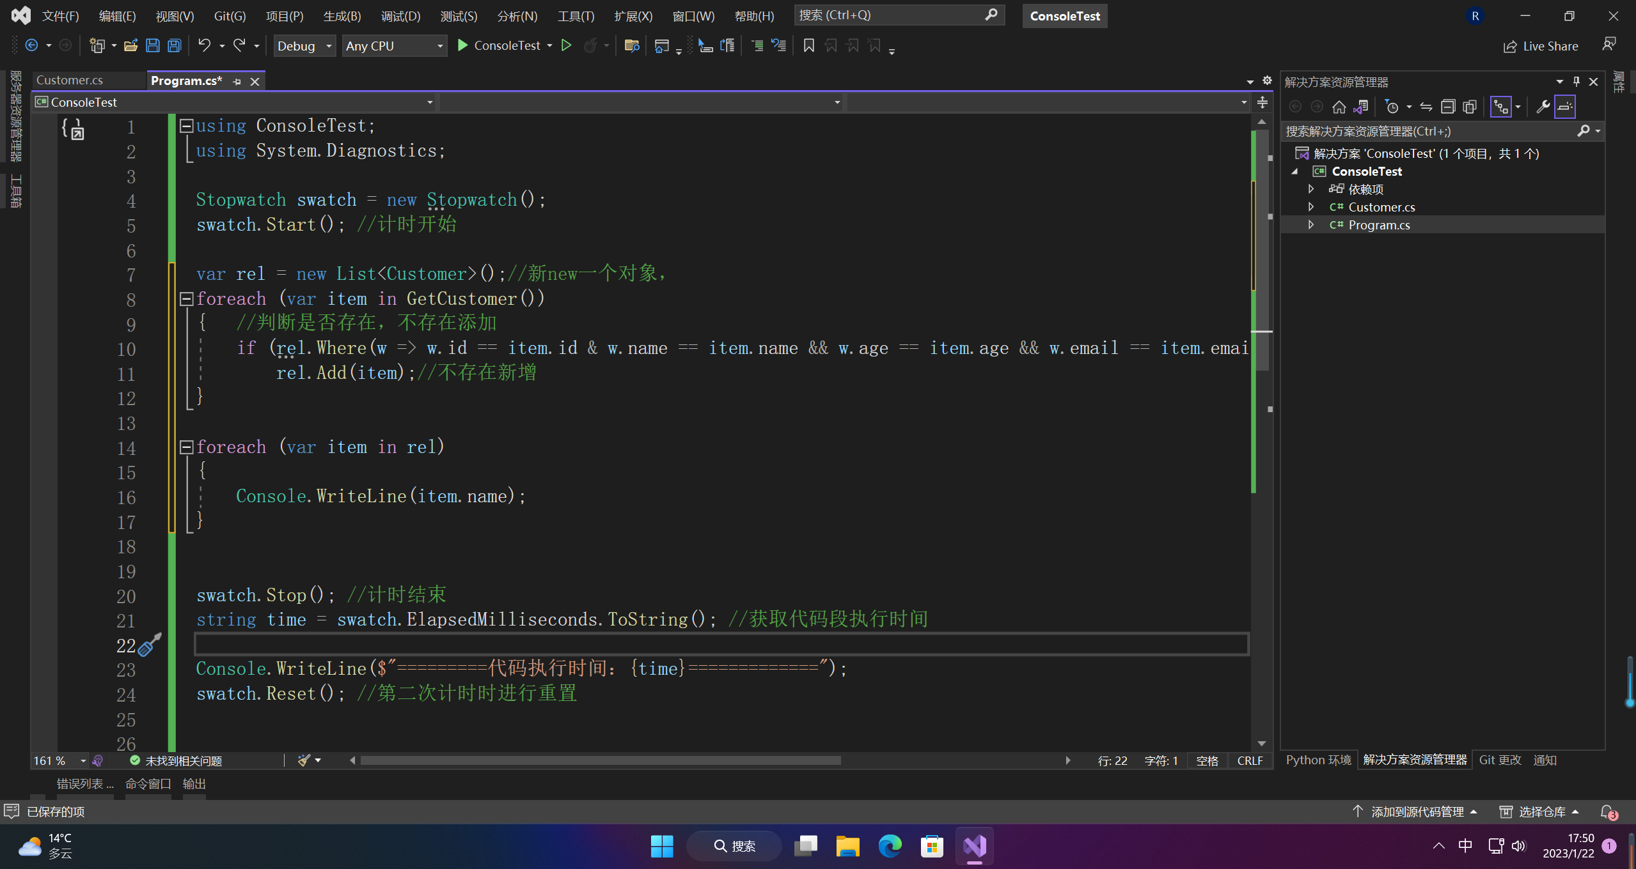Viewport: 1636px width, 869px height.
Task: Toggle bookmark on the current line
Action: coord(808,45)
